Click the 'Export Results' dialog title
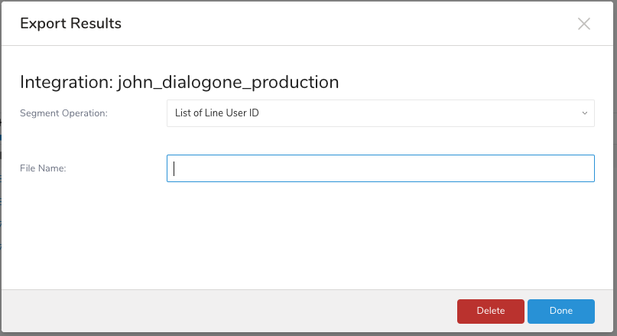The height and width of the screenshot is (336, 617). point(70,24)
